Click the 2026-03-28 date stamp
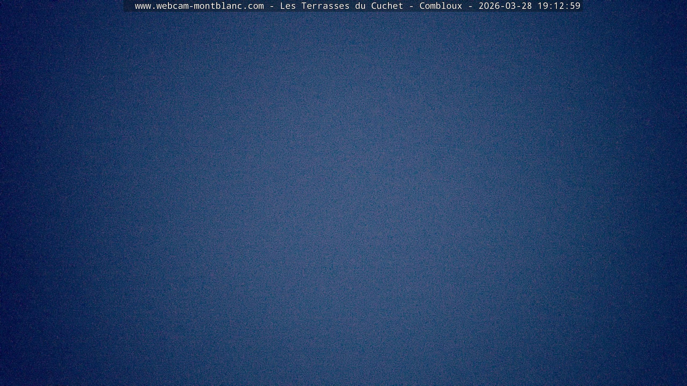The image size is (687, 386). coord(505,6)
